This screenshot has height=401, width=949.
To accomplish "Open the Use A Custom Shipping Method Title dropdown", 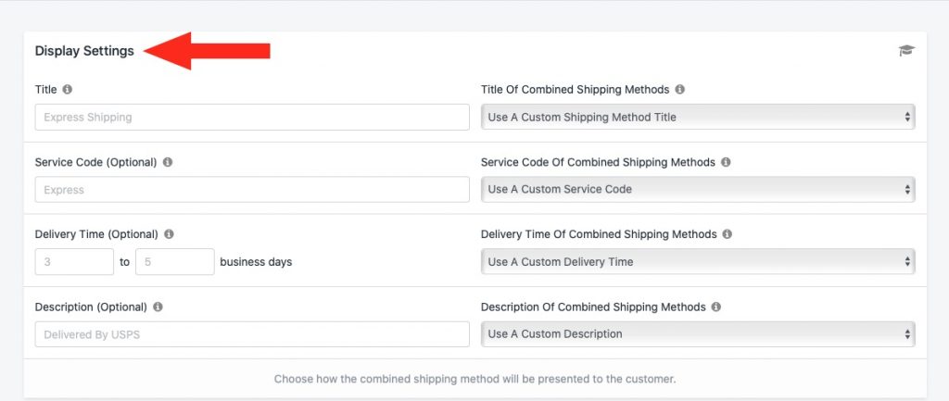I will 698,117.
